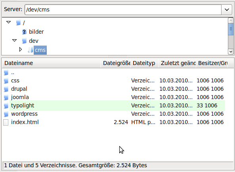Select the .. parent directory entry
Viewport: 235px width, 172px height.
pyautogui.click(x=13, y=73)
